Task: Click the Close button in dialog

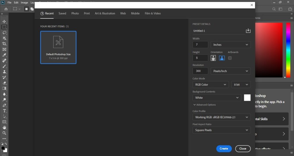Action: pyautogui.click(x=243, y=149)
